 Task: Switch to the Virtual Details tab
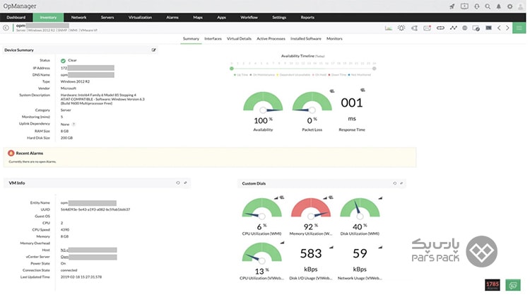click(x=239, y=39)
